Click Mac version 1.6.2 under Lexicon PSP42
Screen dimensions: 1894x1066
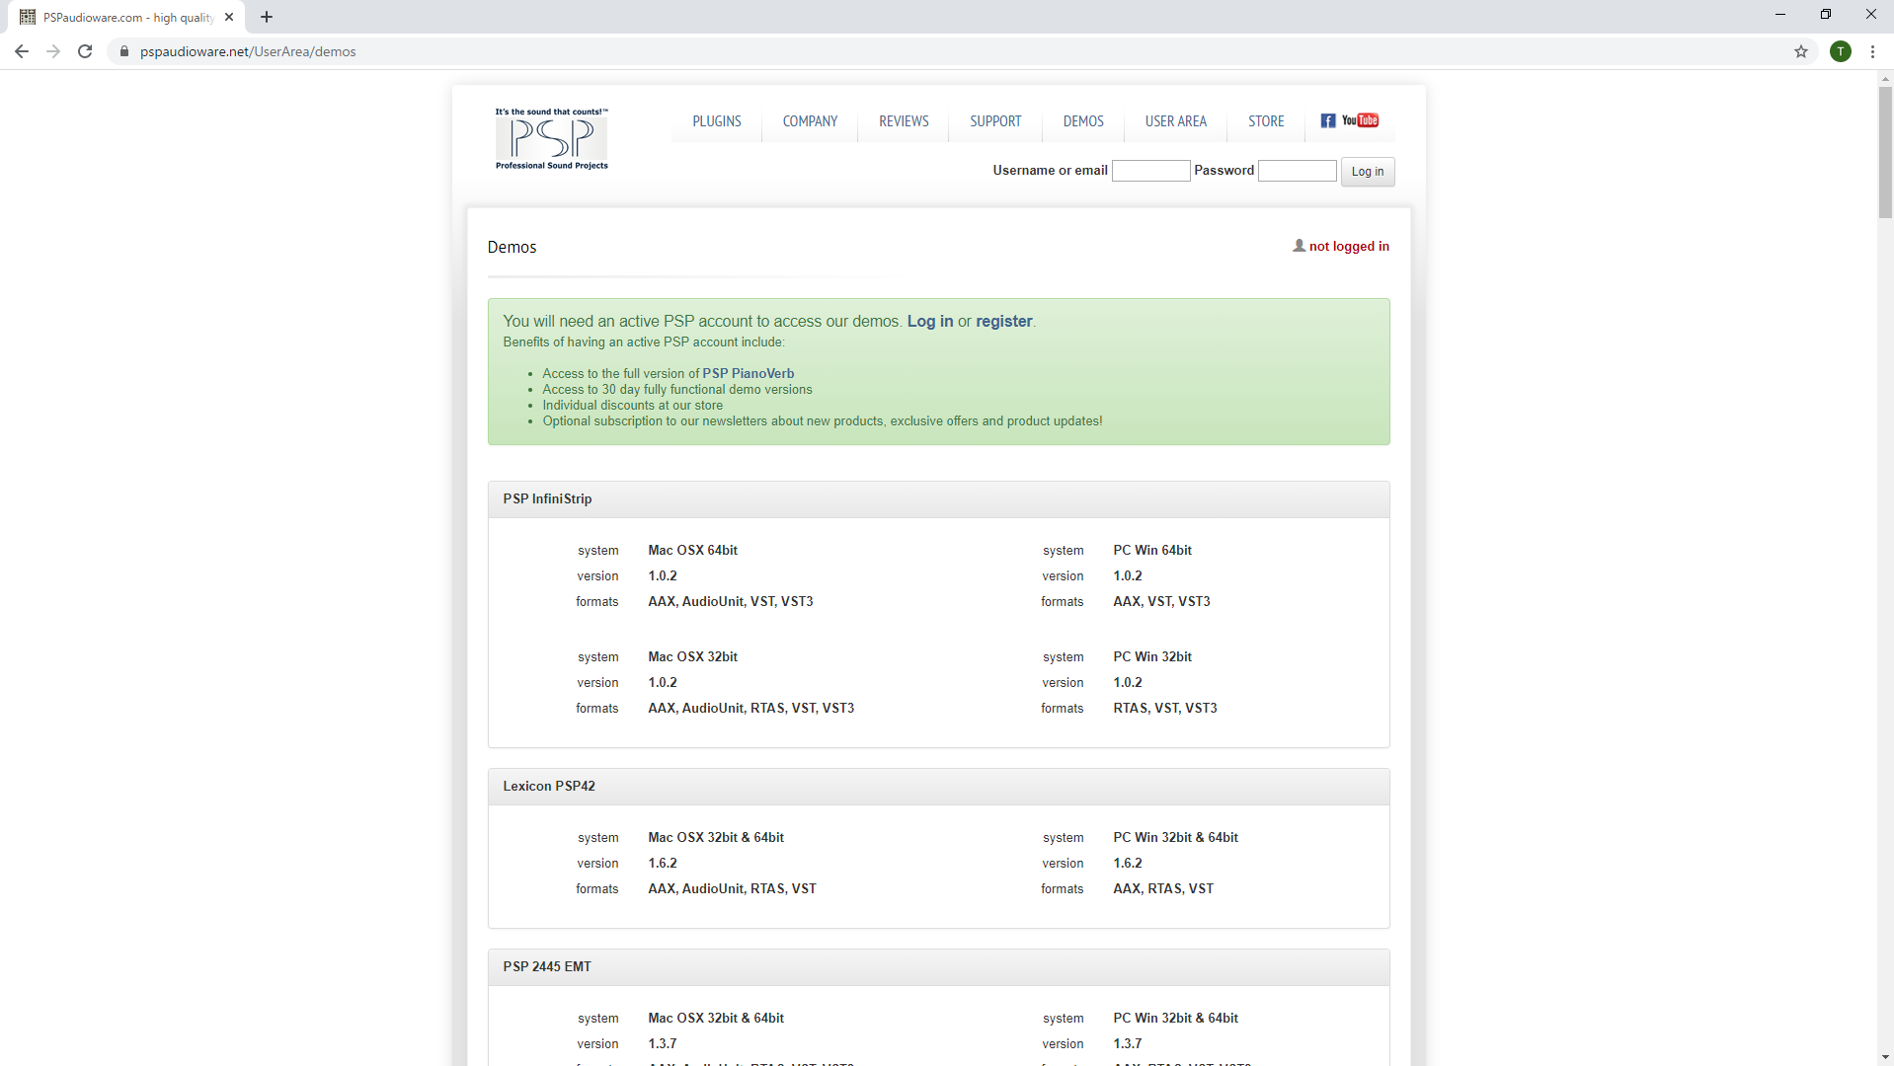pos(663,863)
